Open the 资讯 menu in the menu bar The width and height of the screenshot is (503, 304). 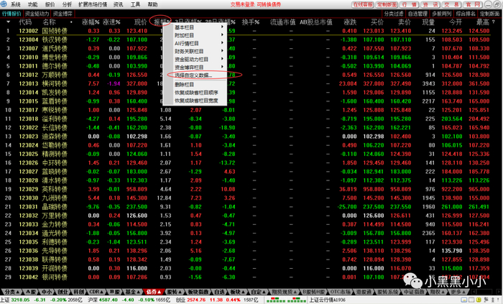[119, 4]
